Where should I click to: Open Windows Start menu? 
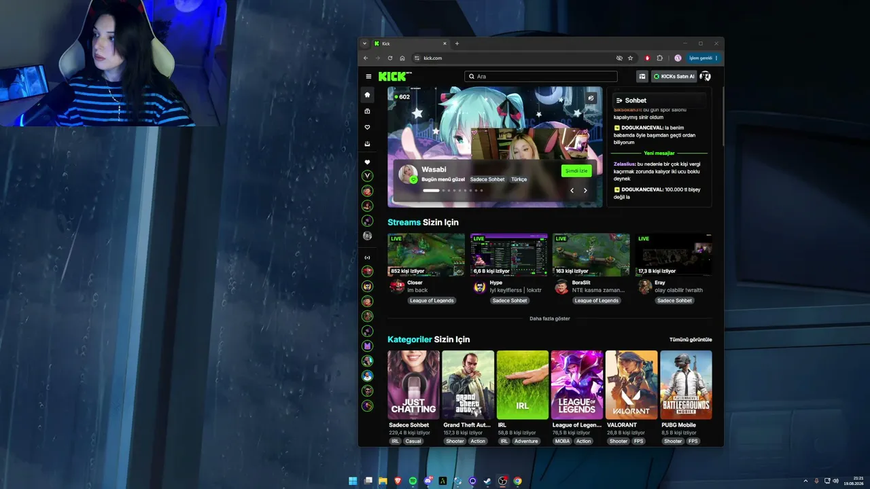353,481
